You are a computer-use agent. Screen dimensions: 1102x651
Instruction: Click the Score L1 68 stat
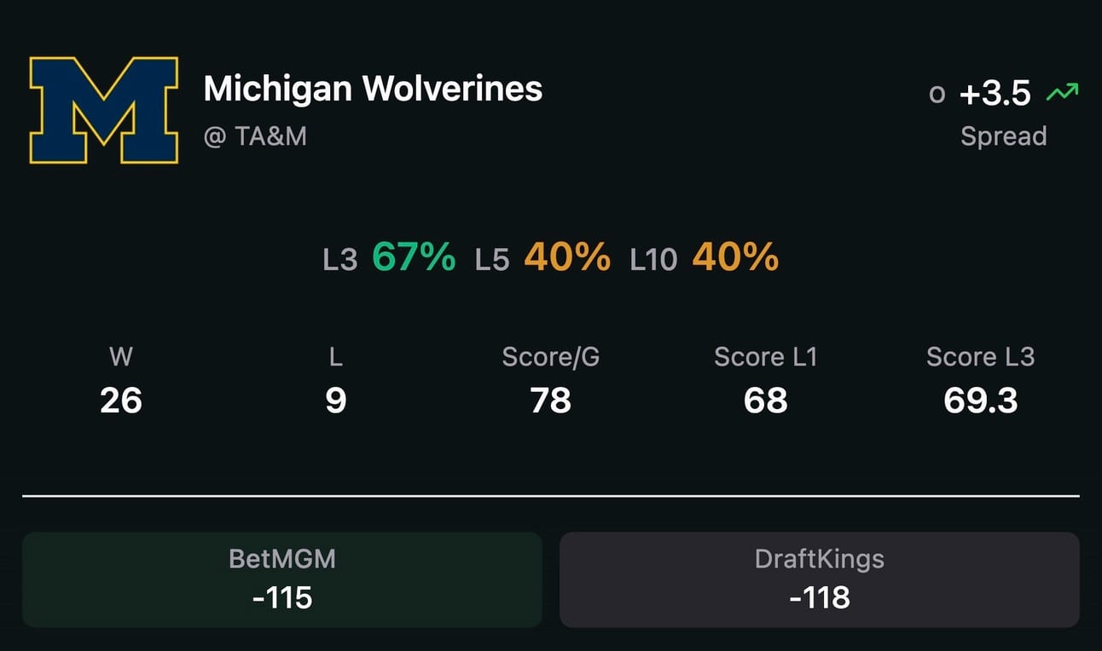point(766,379)
